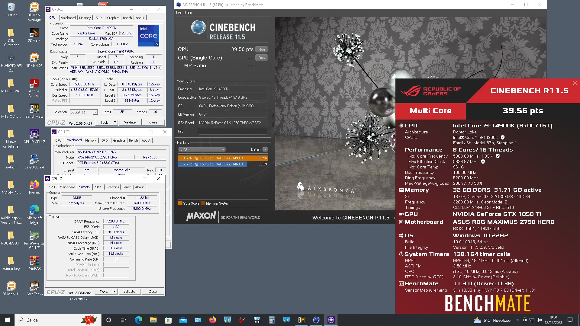Screen dimensions: 580x326
Task: Switch to SPD tab in top CPU-Z
Action: [99, 18]
